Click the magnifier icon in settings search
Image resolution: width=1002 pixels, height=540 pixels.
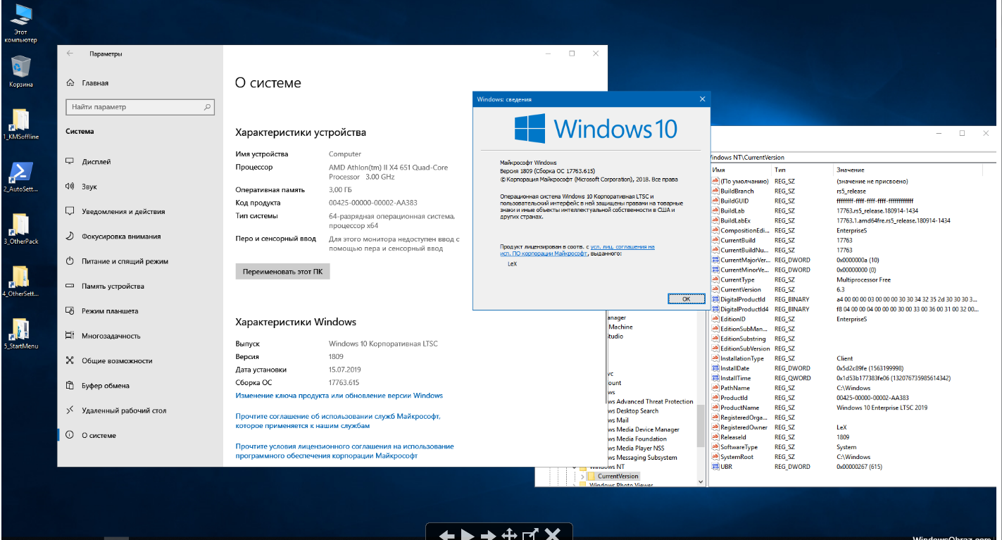click(x=207, y=107)
